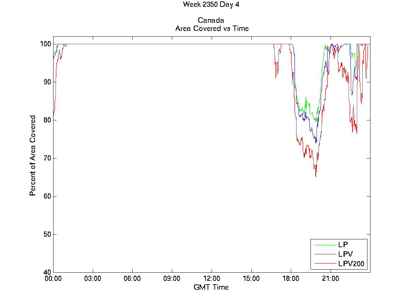Click the 'Canada' subtitle text
This screenshot has width=409, height=306.
(x=211, y=21)
